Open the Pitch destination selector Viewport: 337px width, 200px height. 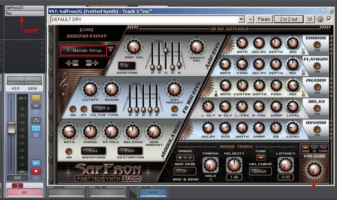(130, 151)
